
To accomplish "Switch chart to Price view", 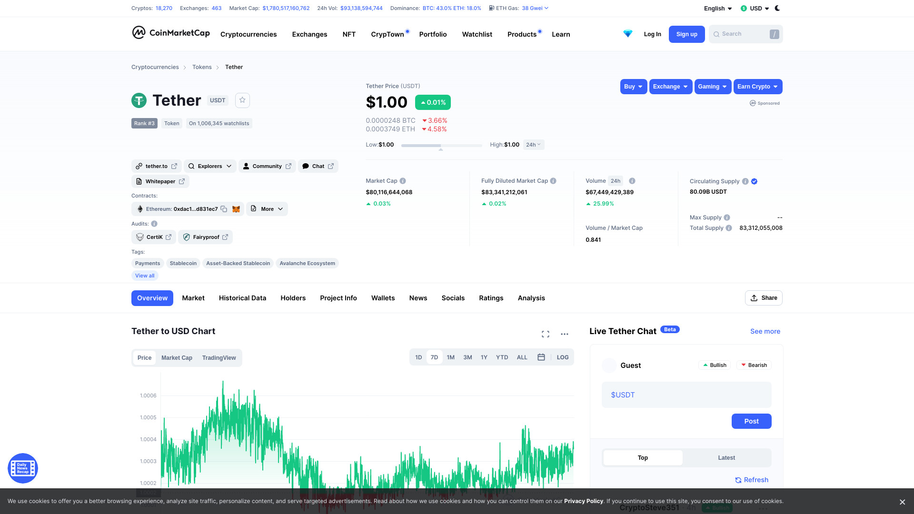I will [144, 358].
